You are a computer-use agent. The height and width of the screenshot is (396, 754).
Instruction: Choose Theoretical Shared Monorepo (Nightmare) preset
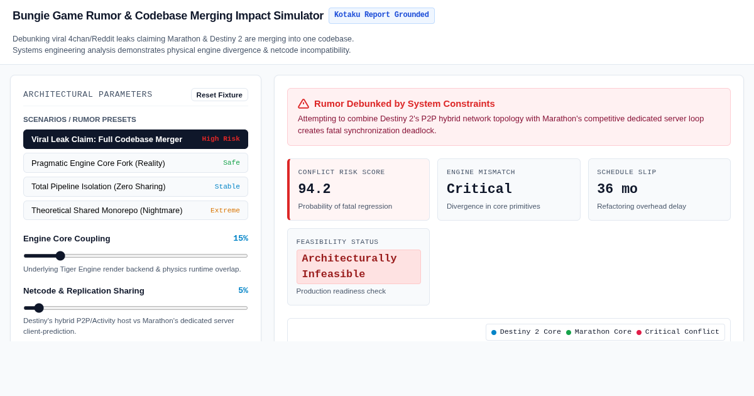coord(136,211)
